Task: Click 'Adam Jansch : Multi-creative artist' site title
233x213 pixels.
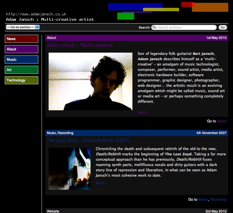Action: pos(50,20)
